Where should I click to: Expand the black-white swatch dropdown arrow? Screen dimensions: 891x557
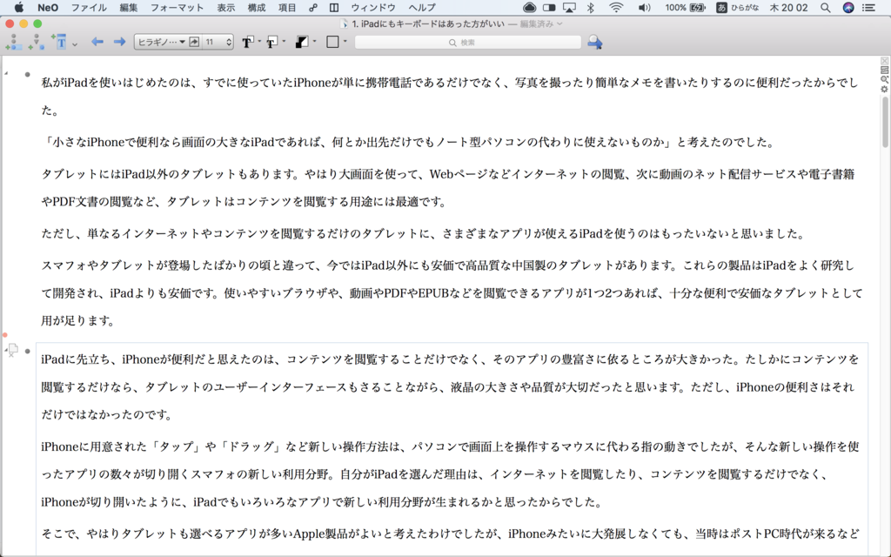[315, 42]
